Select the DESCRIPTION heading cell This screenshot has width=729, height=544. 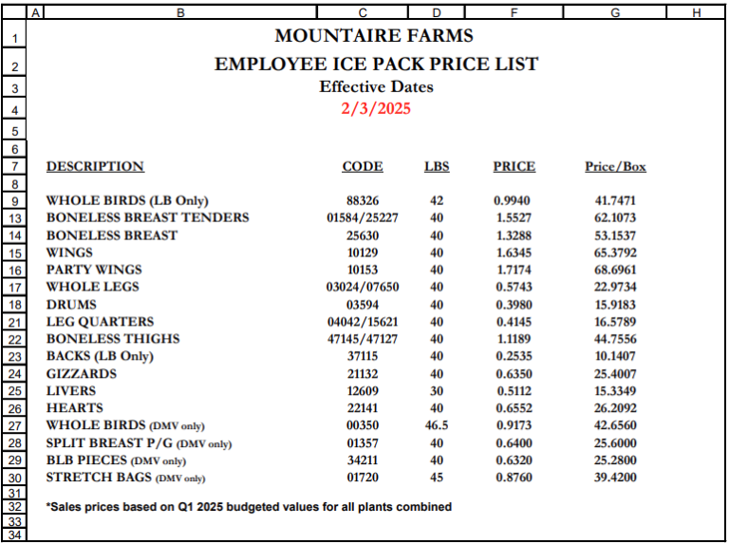[x=95, y=167]
